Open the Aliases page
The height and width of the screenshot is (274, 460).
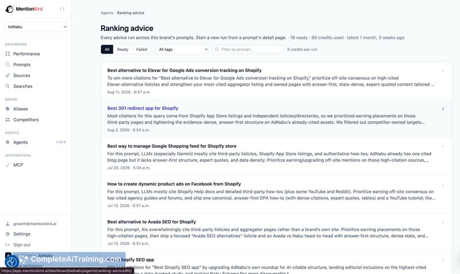pyautogui.click(x=21, y=109)
